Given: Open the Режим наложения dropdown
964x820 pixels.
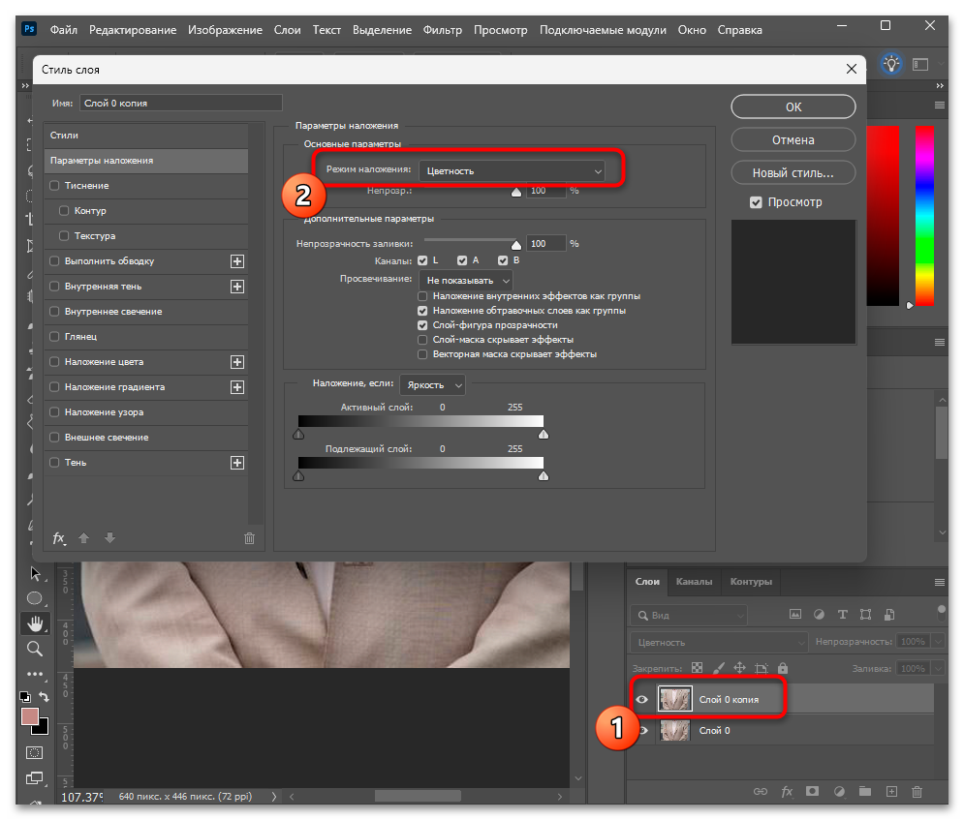Looking at the screenshot, I should pos(512,170).
